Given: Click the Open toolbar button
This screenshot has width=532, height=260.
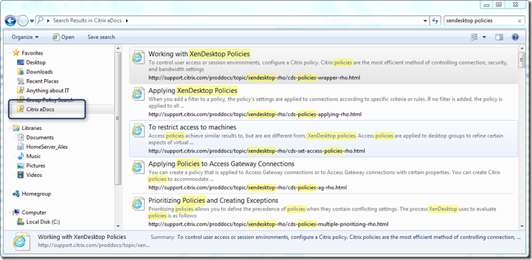Looking at the screenshot, I should pos(64,37).
